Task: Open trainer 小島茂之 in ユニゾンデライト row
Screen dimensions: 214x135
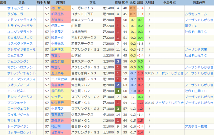Action: 57,32
